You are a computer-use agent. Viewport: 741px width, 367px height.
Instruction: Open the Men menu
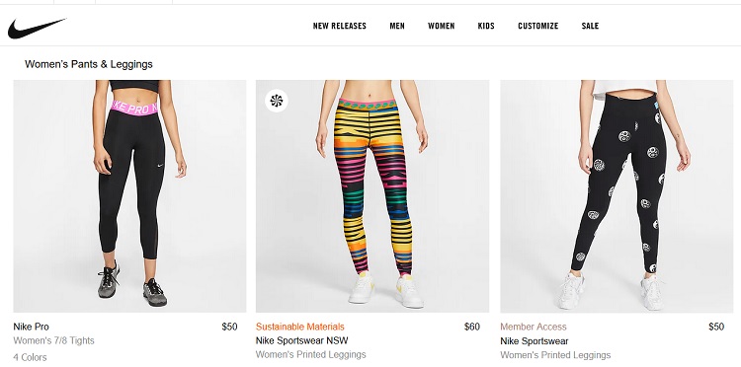tap(397, 26)
